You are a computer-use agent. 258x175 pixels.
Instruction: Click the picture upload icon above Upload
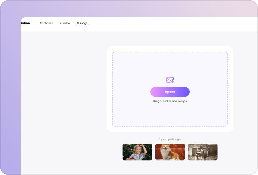tap(170, 80)
